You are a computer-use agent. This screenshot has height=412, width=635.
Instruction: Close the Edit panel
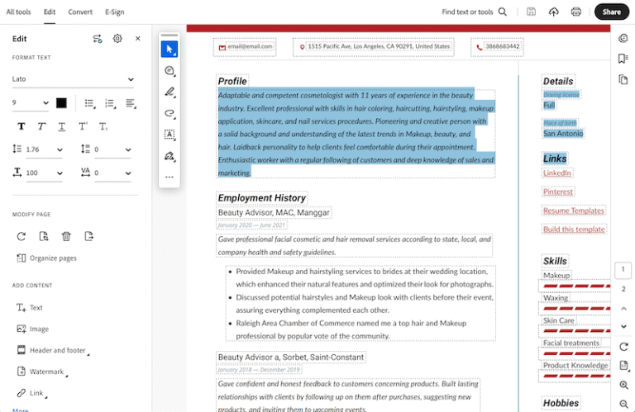(x=138, y=39)
